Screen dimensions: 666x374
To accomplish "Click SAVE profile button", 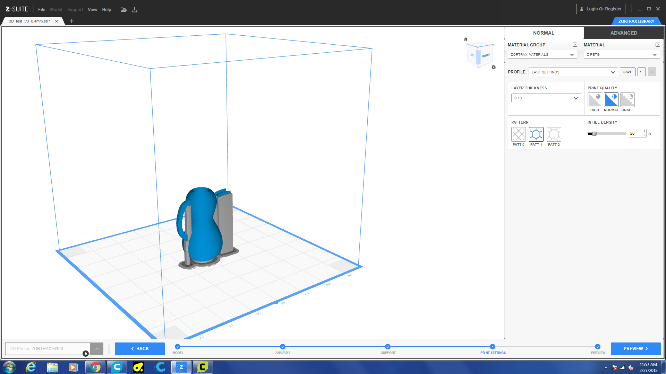I will tap(627, 72).
